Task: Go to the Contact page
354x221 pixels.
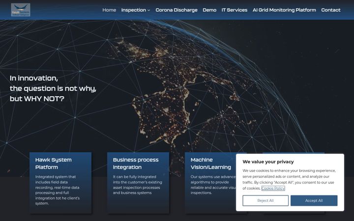Action: [x=331, y=10]
